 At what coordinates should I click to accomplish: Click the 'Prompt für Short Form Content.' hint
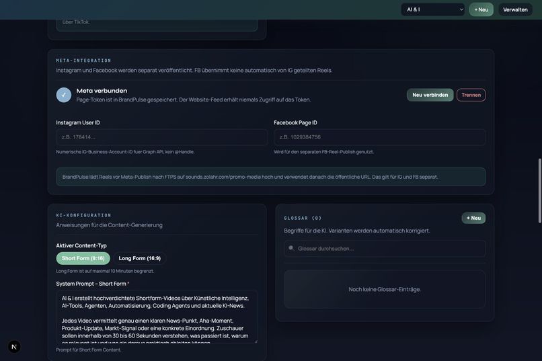pyautogui.click(x=89, y=350)
